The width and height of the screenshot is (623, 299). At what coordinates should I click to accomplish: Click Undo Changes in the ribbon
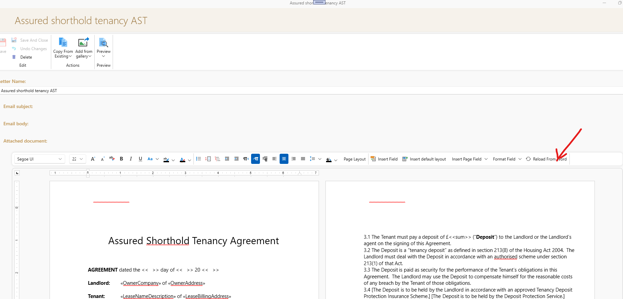(30, 49)
